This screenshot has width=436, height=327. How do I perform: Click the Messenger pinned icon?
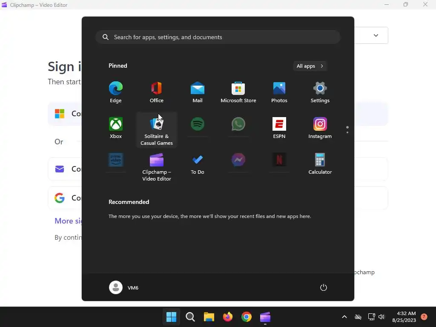pyautogui.click(x=238, y=160)
